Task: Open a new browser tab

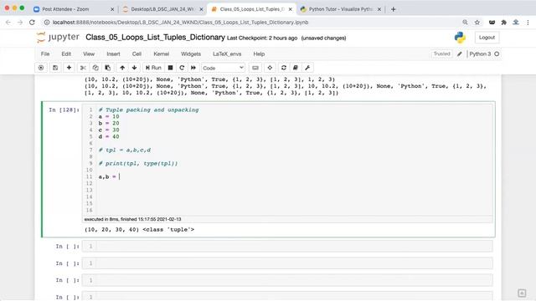Action: (393, 9)
